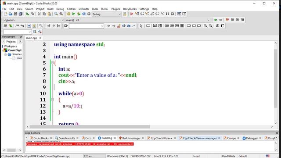Open the Replace tool icon
Screen dimensions: 281x158
coord(61,14)
